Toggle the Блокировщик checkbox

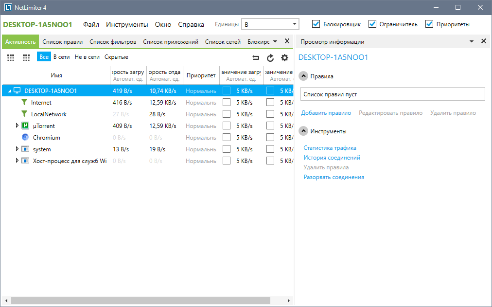[x=316, y=24]
